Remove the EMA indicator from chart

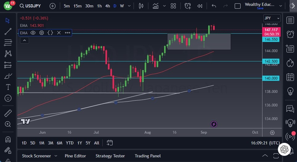tap(59, 33)
